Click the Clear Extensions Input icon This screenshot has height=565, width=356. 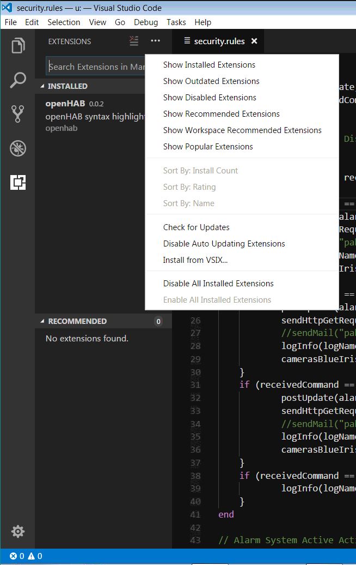click(x=134, y=41)
